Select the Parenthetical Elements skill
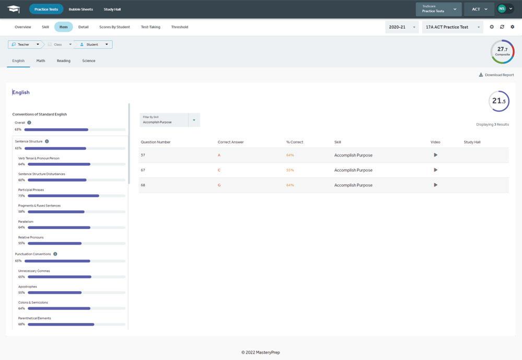This screenshot has width=522, height=360. tap(34, 318)
